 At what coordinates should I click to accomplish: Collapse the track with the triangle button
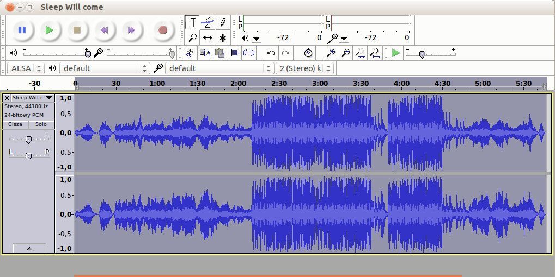coord(29,248)
